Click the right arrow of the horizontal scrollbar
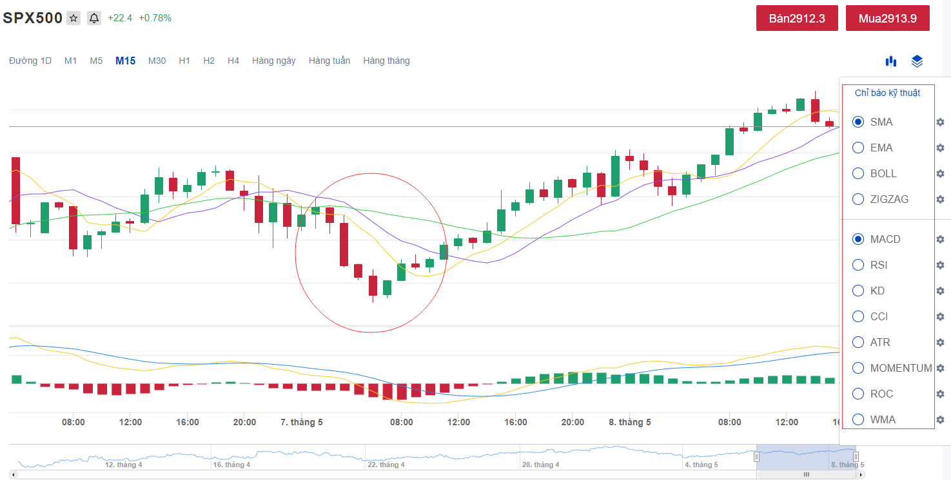 point(860,475)
